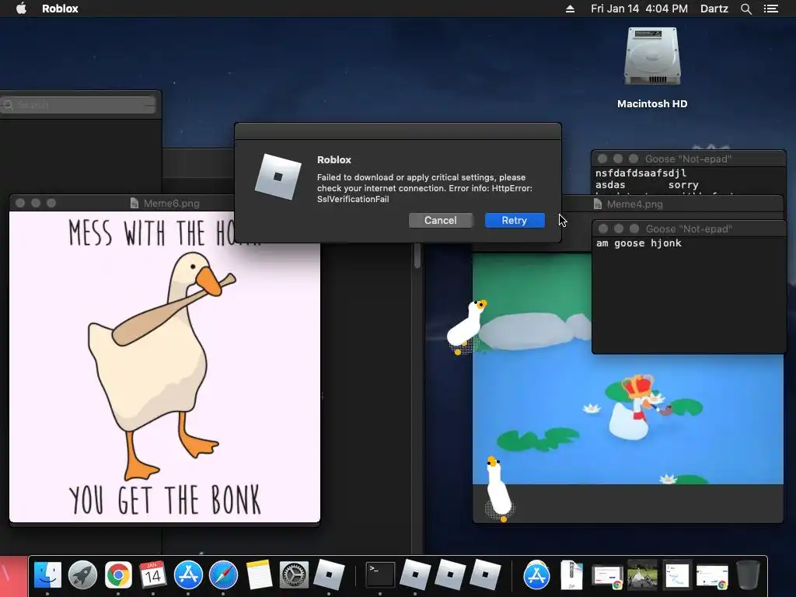This screenshot has width=796, height=597.
Task: Open the Apple menu
Action: coord(21,9)
